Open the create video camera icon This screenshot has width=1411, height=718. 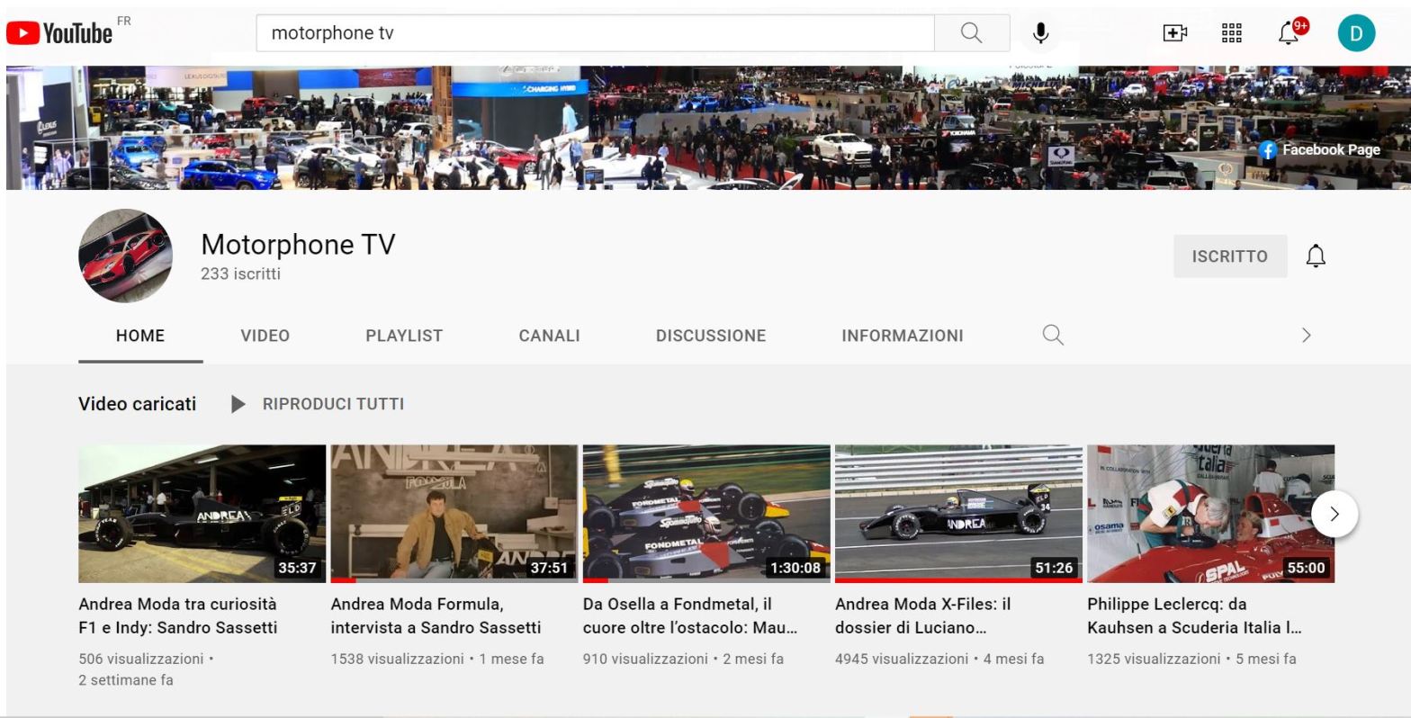(1174, 33)
